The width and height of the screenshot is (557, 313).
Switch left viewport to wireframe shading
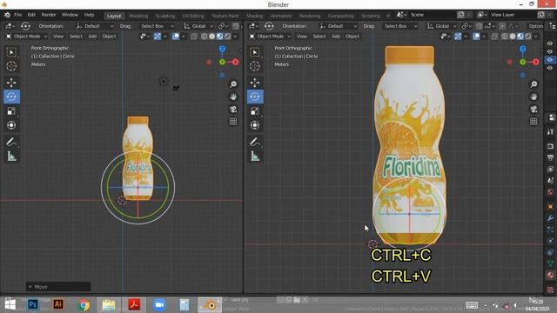point(205,37)
